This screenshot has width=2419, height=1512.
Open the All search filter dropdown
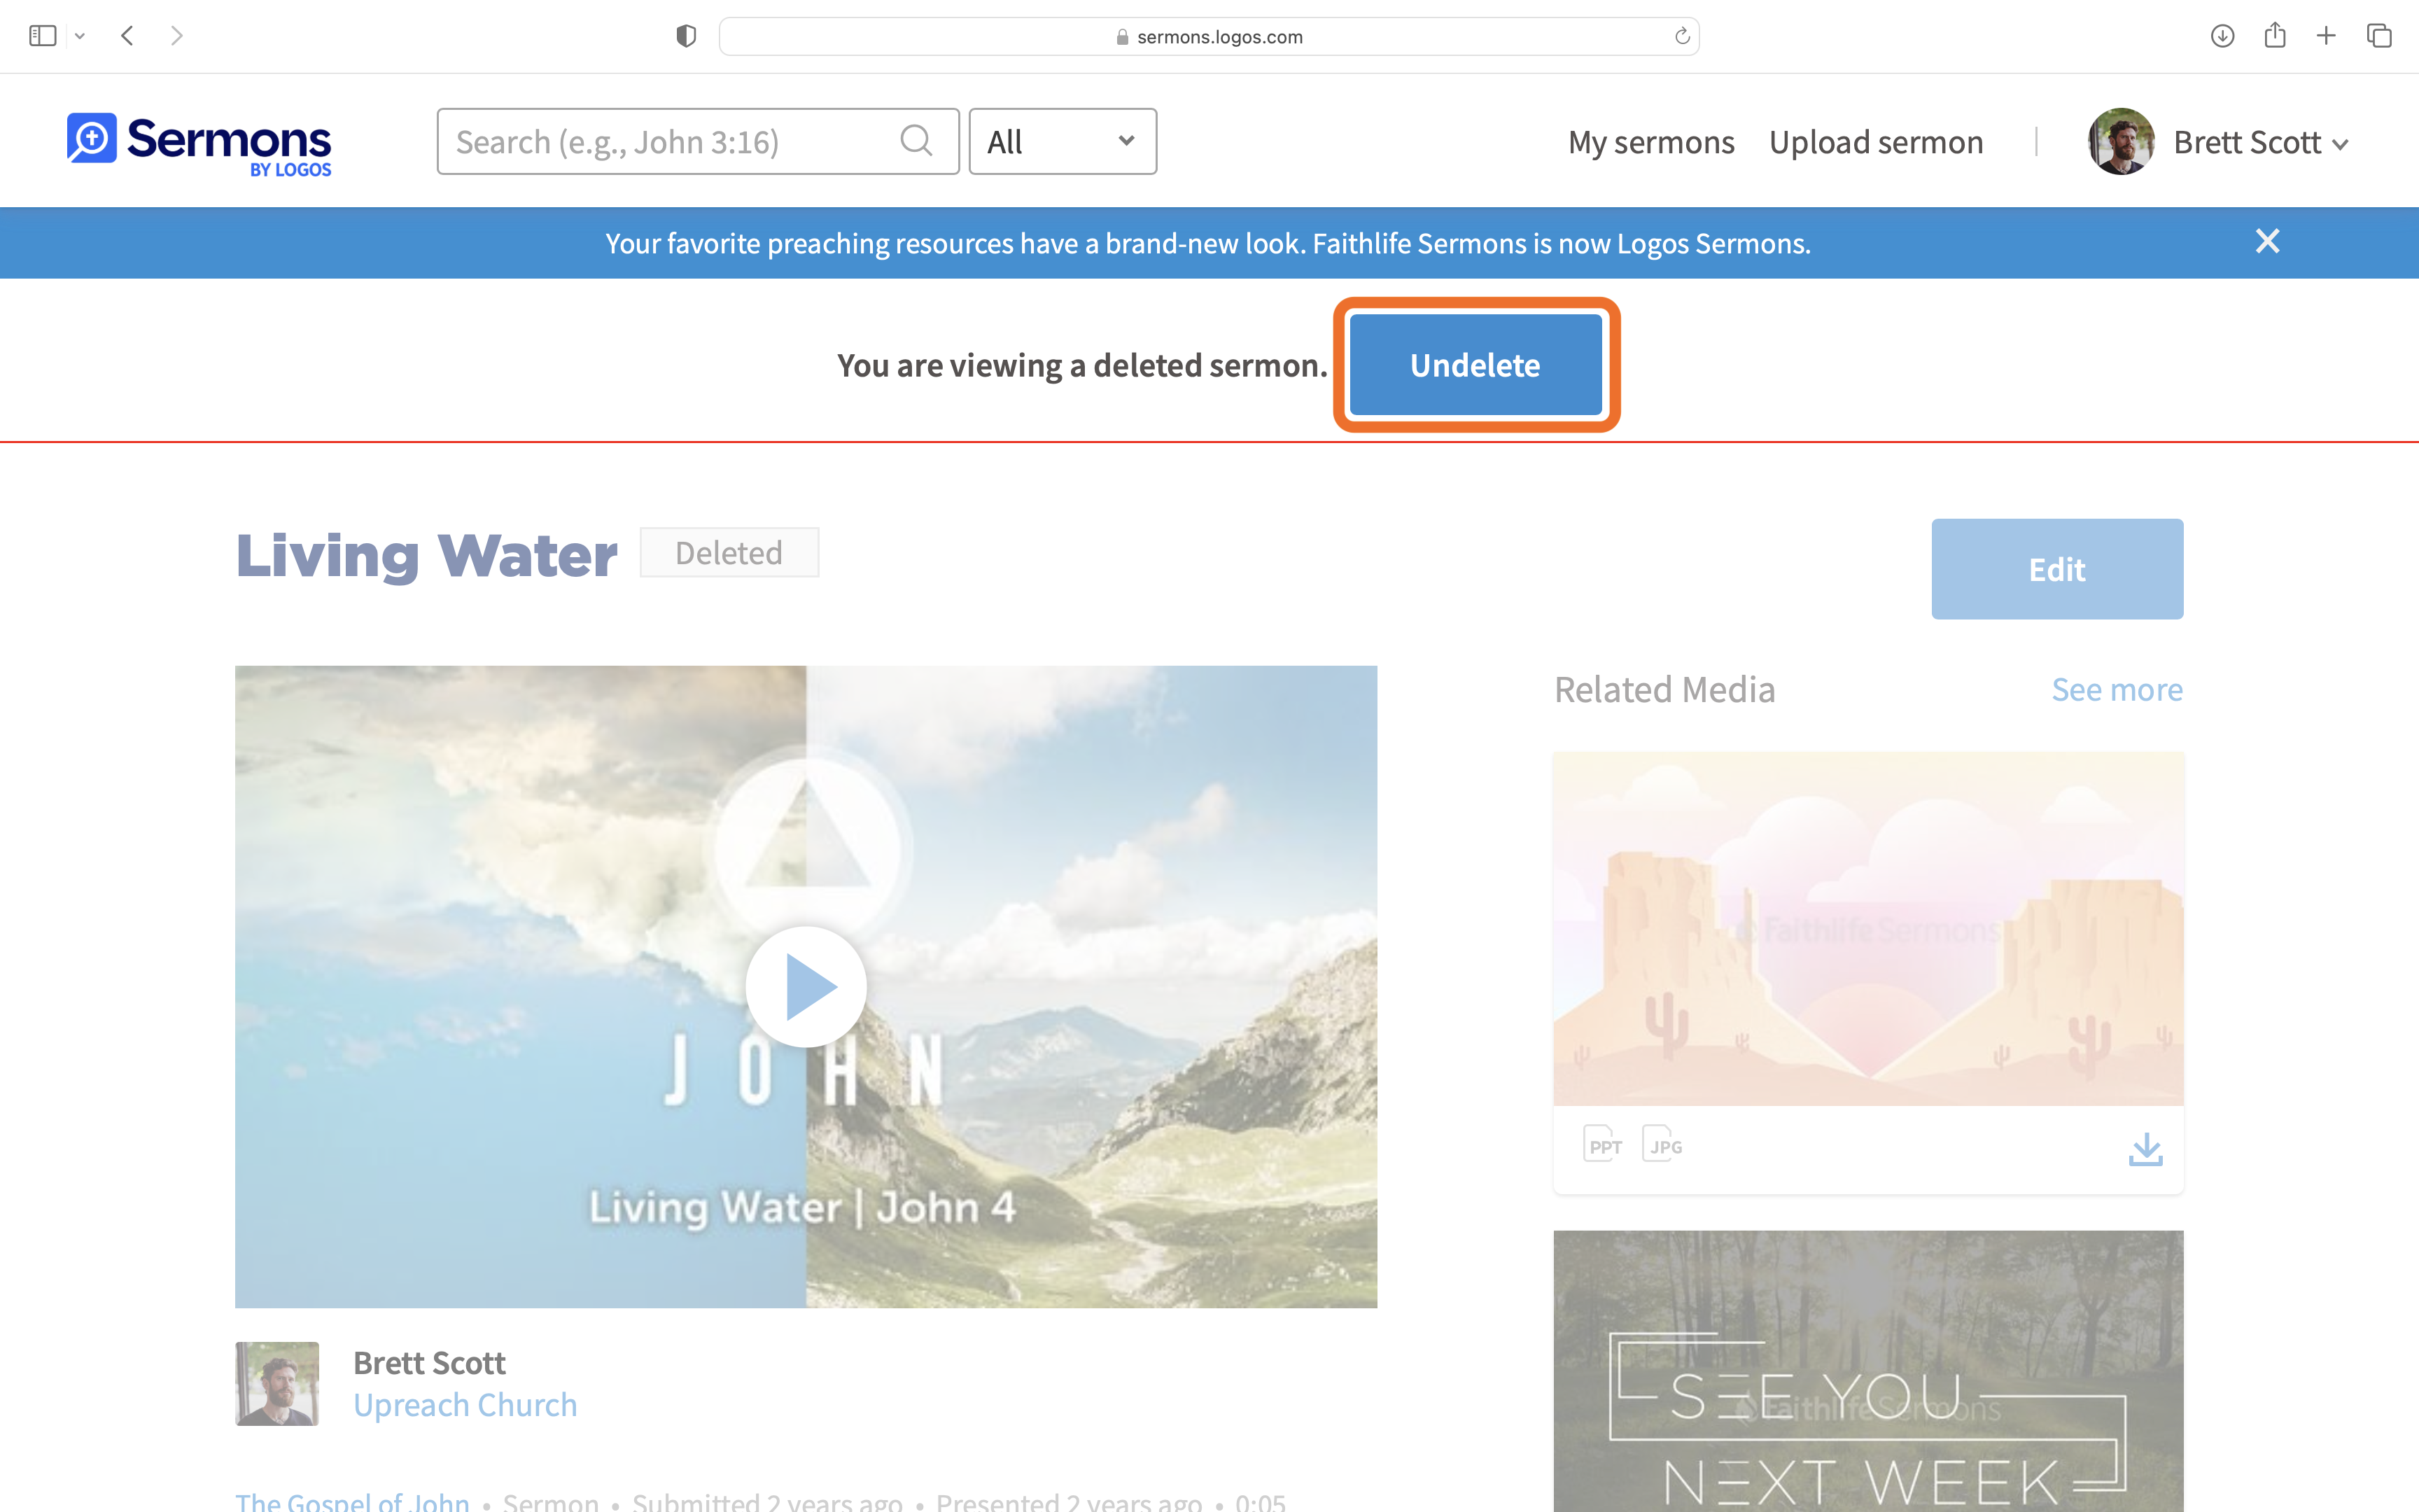tap(1063, 142)
